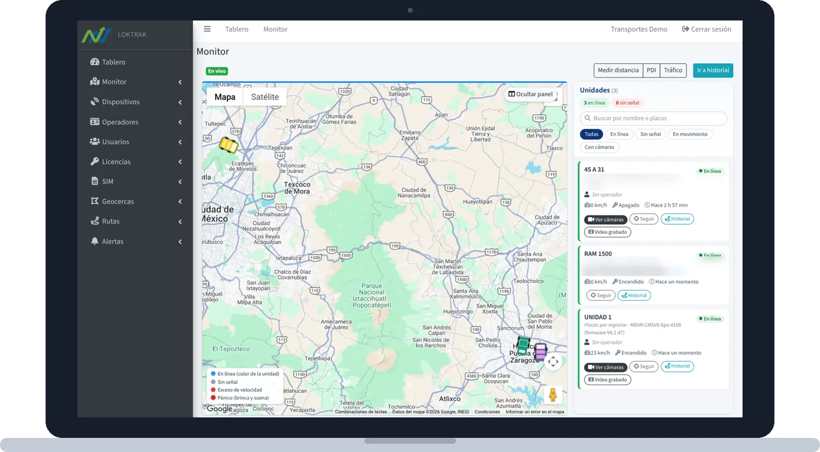
Task: Click Combinaciones de teclas map link
Action: point(361,412)
